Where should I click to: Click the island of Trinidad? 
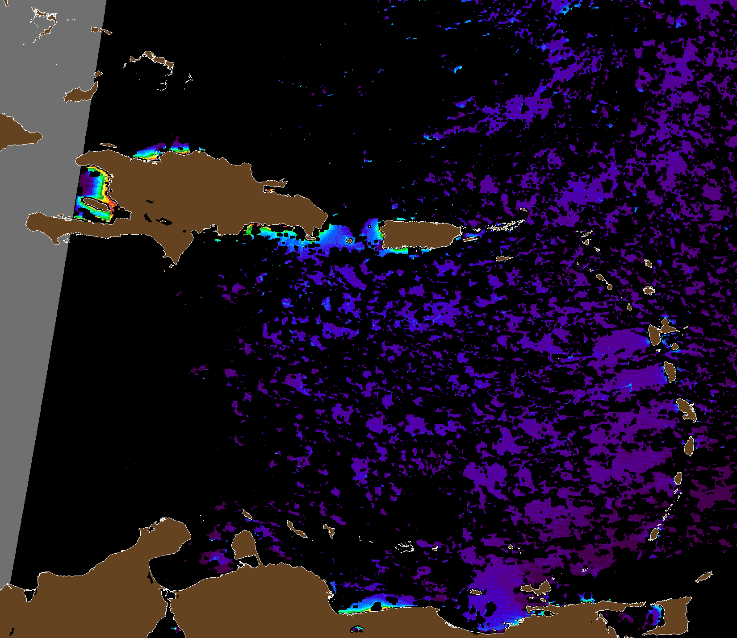[675, 613]
